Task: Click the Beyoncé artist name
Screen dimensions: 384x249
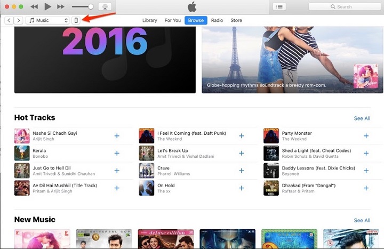Action: [x=291, y=174]
